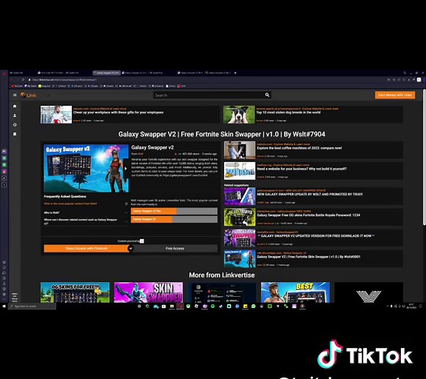Open NEW GALAXY SWAPPER UPDATE suggestion
Screen dimensions: 426x379
[314, 196]
